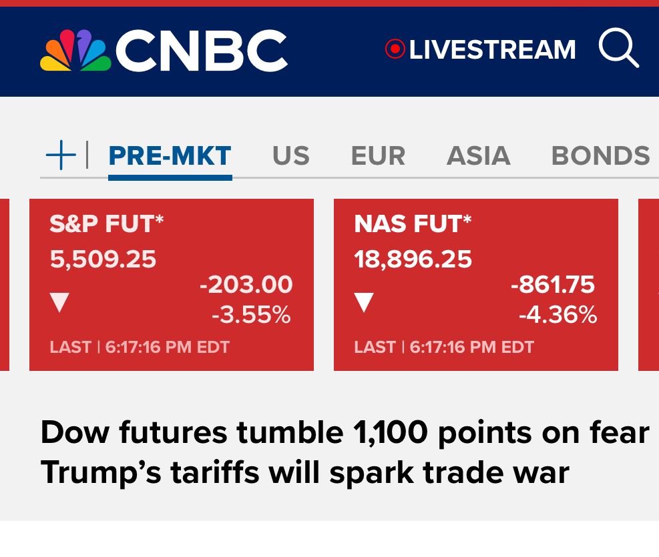Open the Dow futures tumble headline

pos(345,452)
